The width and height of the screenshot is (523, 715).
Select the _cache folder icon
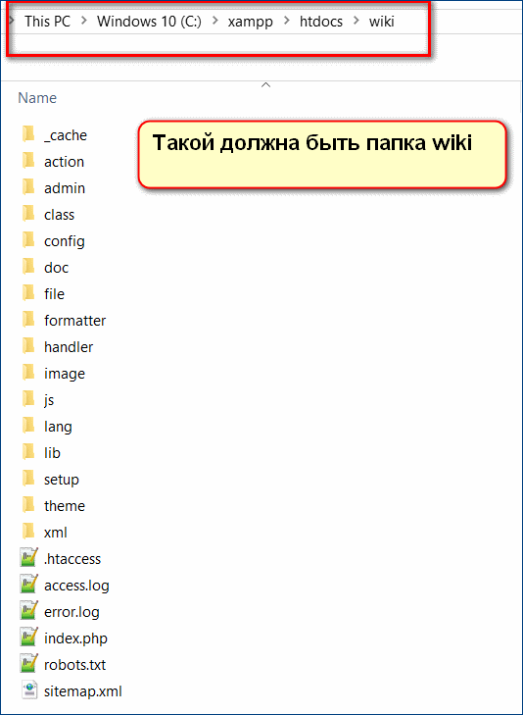(x=28, y=134)
